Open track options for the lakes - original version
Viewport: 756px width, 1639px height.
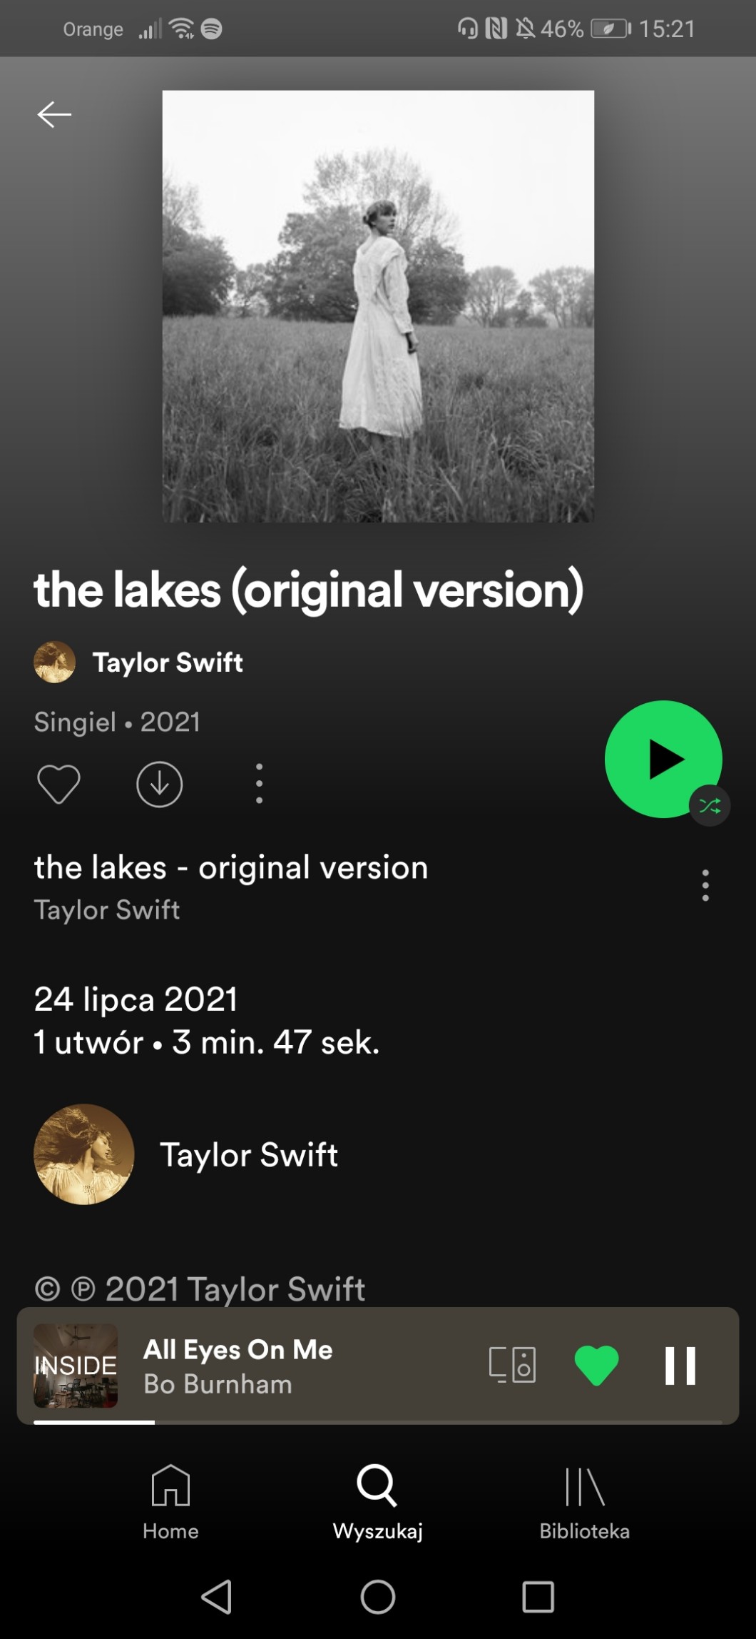(x=705, y=885)
